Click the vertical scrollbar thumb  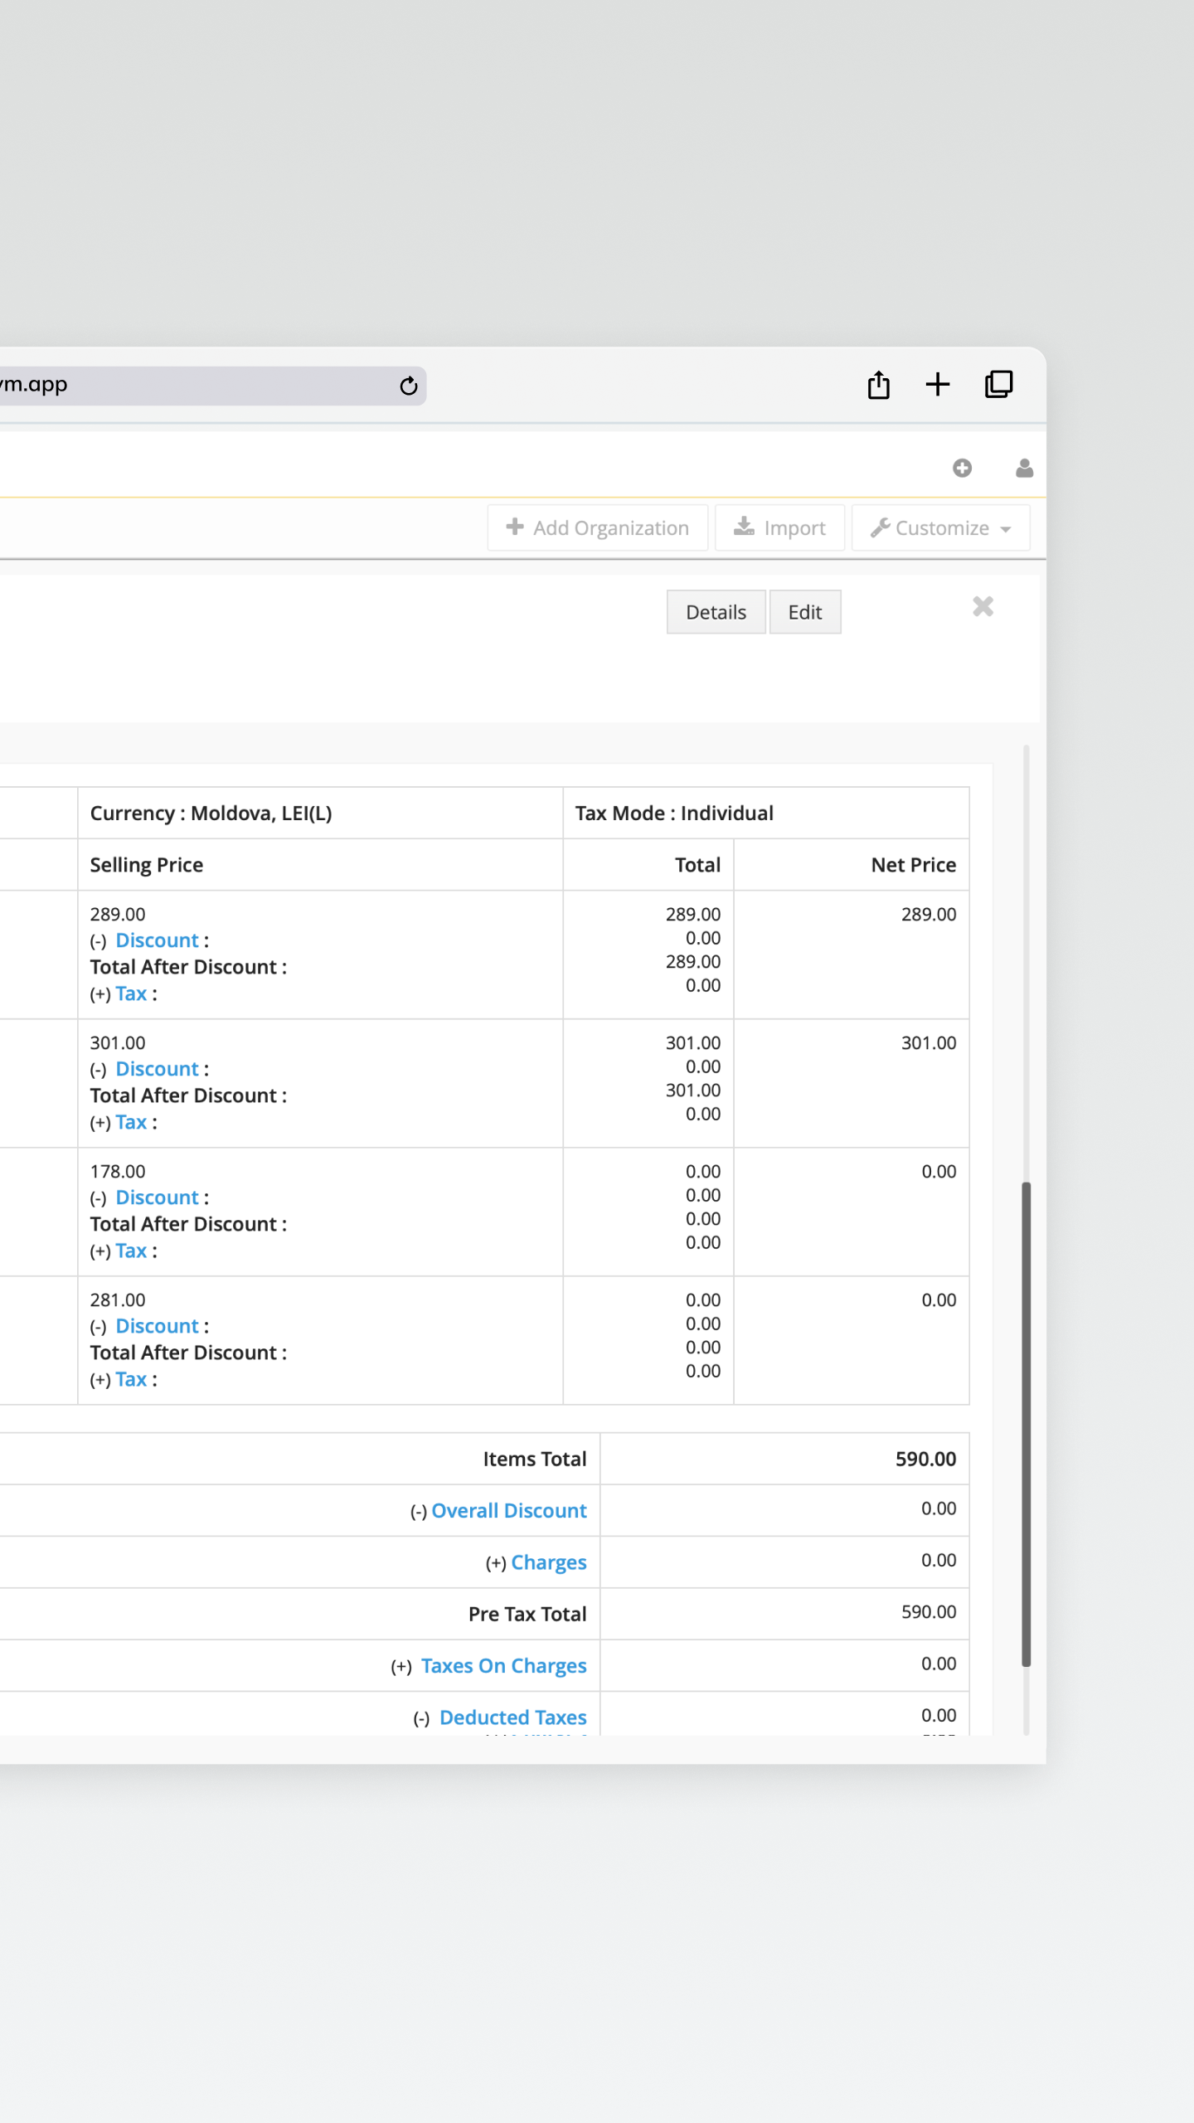pos(1026,1423)
